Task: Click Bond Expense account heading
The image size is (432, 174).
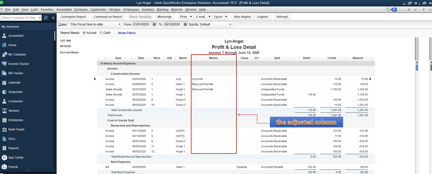Action: [120, 162]
